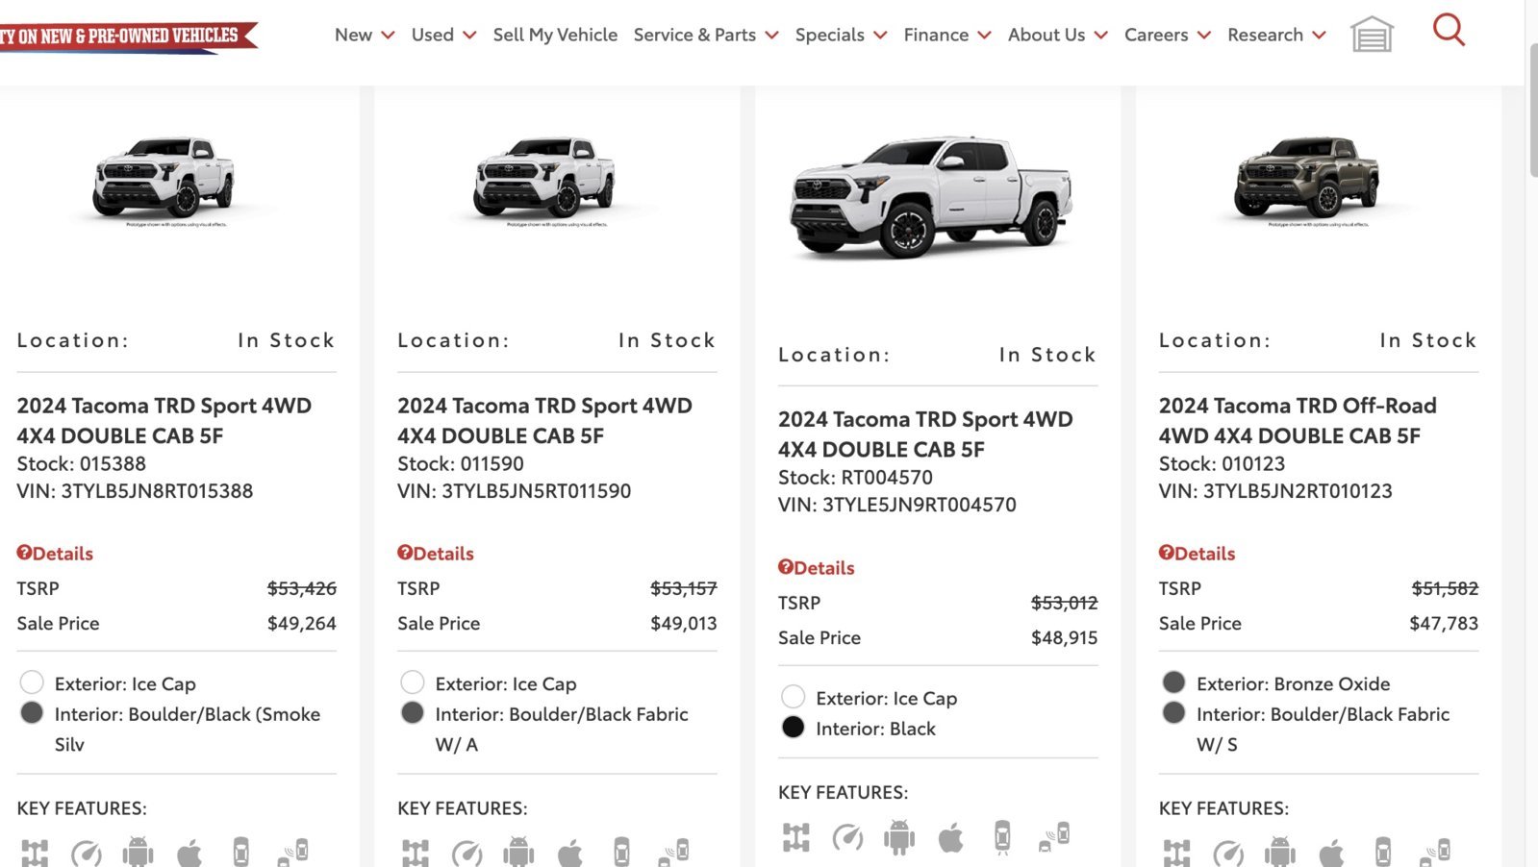Click Android Auto icon on stock 010123
The height and width of the screenshot is (867, 1538).
1280,852
